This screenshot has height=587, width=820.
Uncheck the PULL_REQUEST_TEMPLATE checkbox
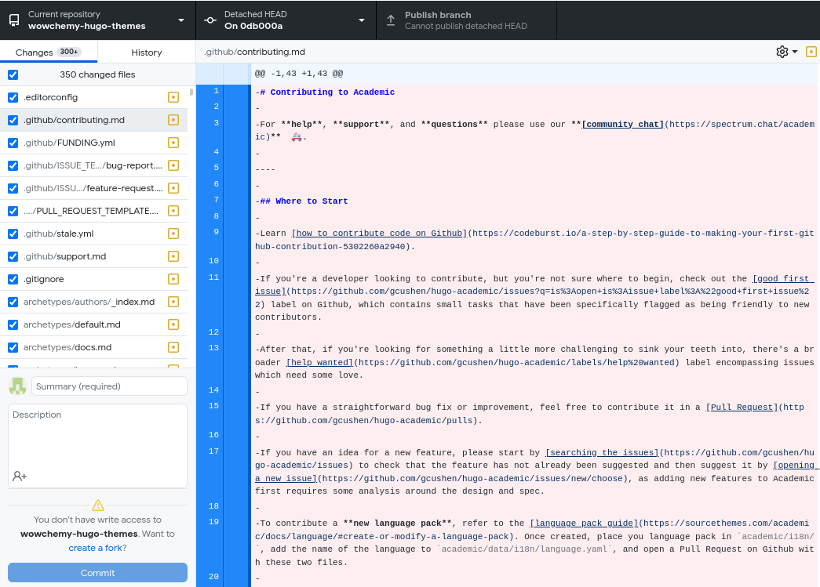point(13,211)
